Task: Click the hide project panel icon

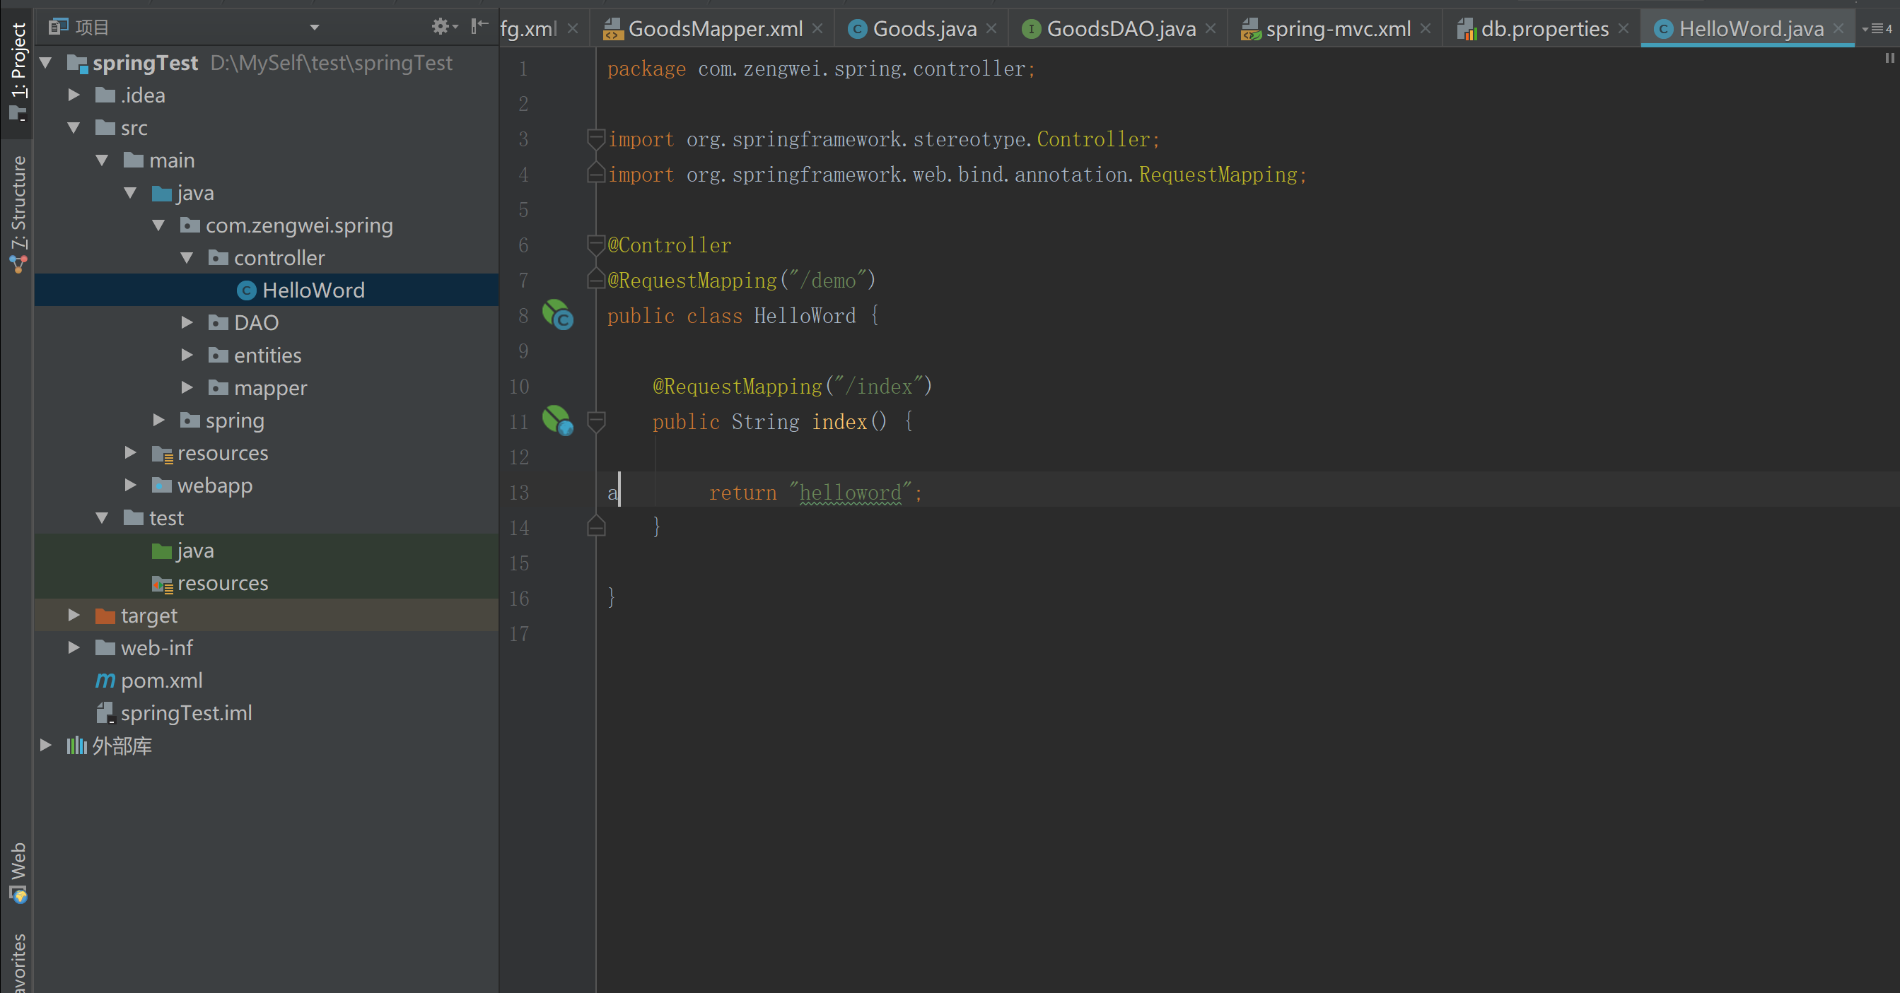Action: pos(479,28)
